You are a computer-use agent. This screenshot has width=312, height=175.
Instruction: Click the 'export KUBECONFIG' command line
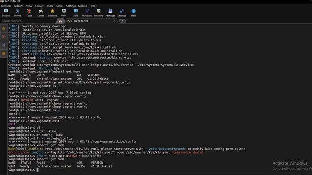click(55, 156)
